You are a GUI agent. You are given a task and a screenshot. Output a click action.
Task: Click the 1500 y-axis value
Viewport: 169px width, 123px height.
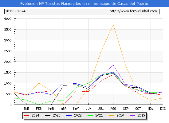coord(8,73)
